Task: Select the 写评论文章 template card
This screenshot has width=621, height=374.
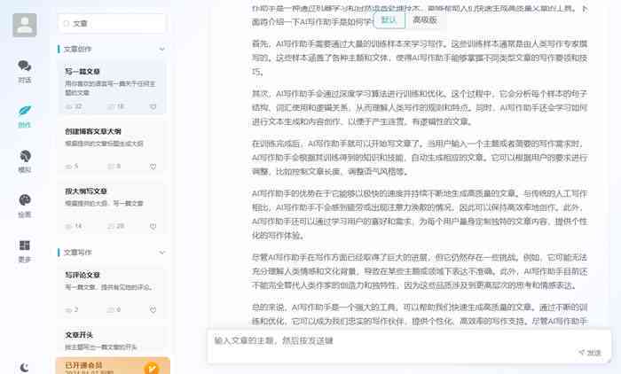Action: (112, 292)
